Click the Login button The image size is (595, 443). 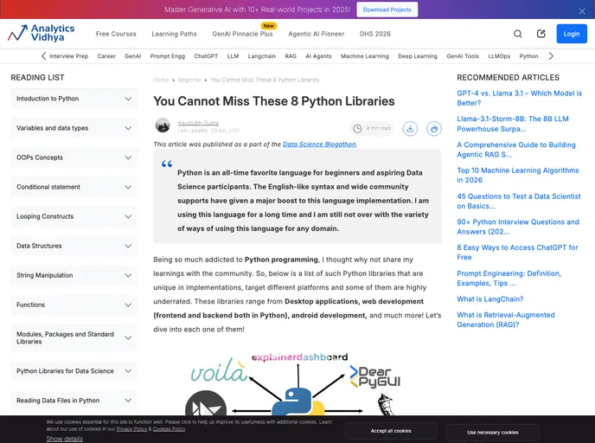[x=571, y=34]
